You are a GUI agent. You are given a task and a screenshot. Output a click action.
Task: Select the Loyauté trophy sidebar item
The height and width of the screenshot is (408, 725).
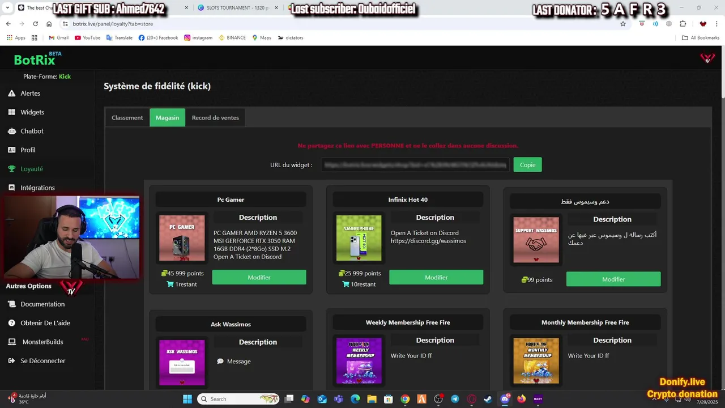(x=32, y=169)
